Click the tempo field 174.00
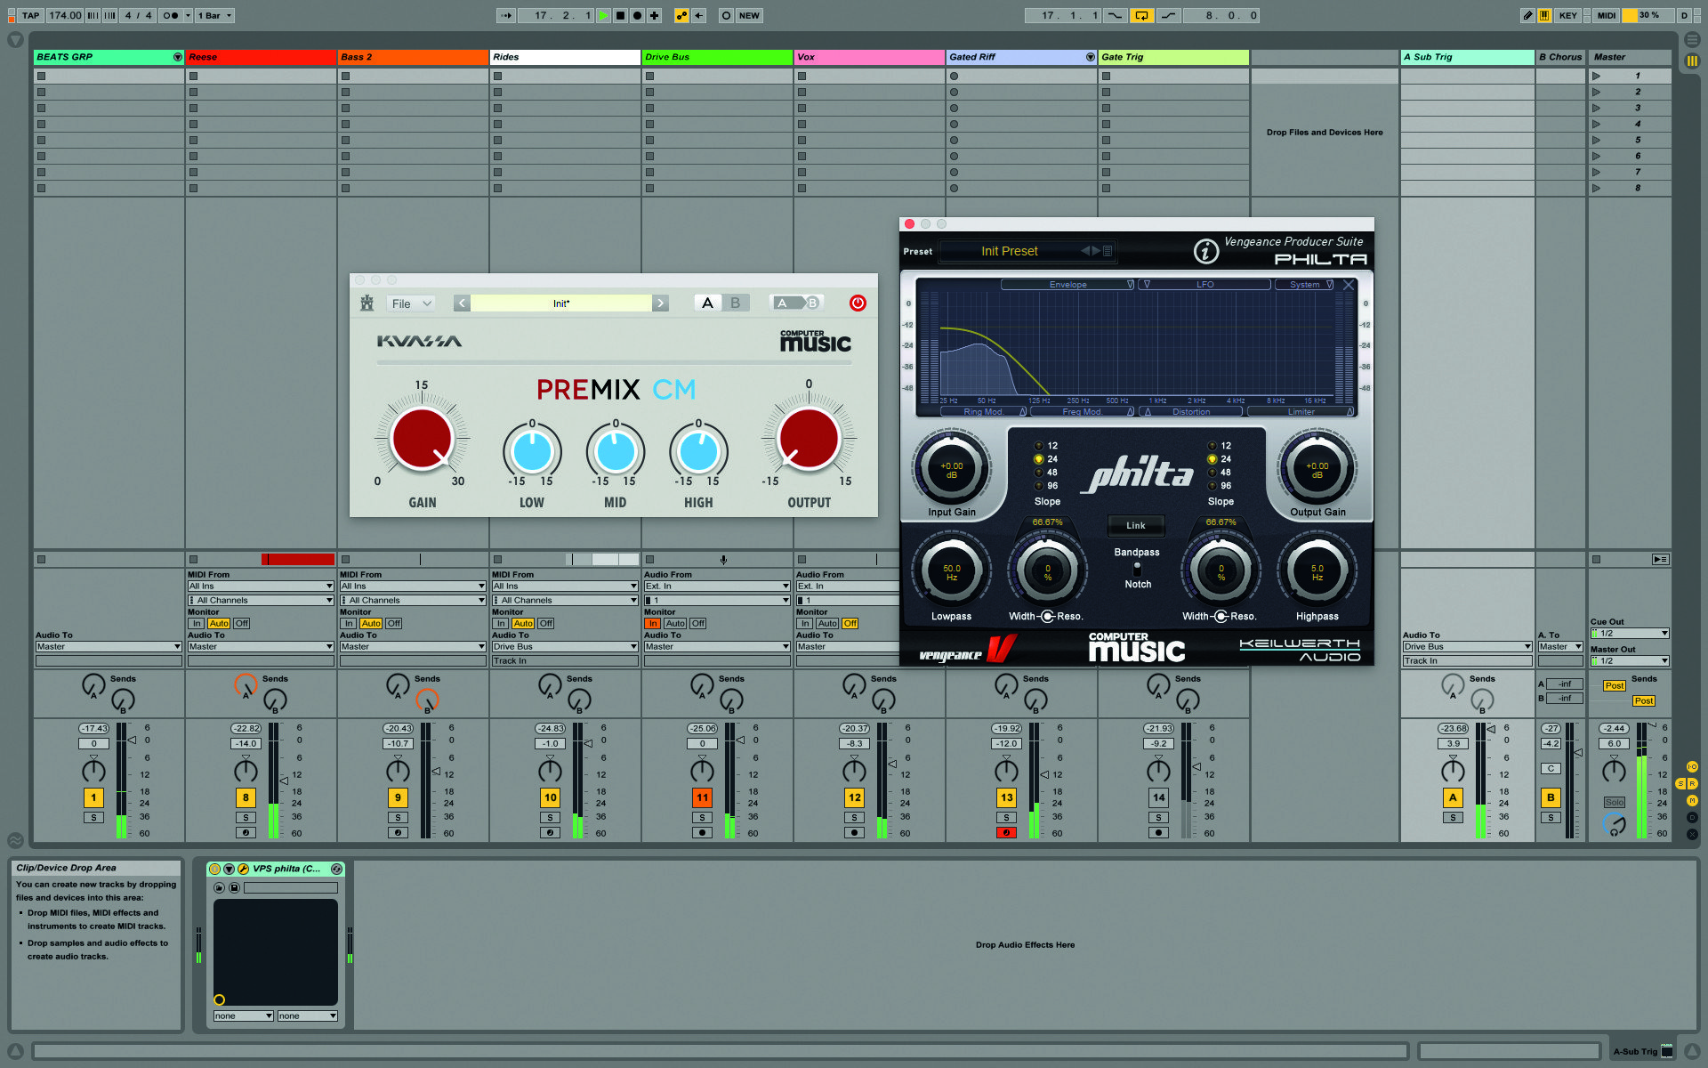 click(65, 15)
